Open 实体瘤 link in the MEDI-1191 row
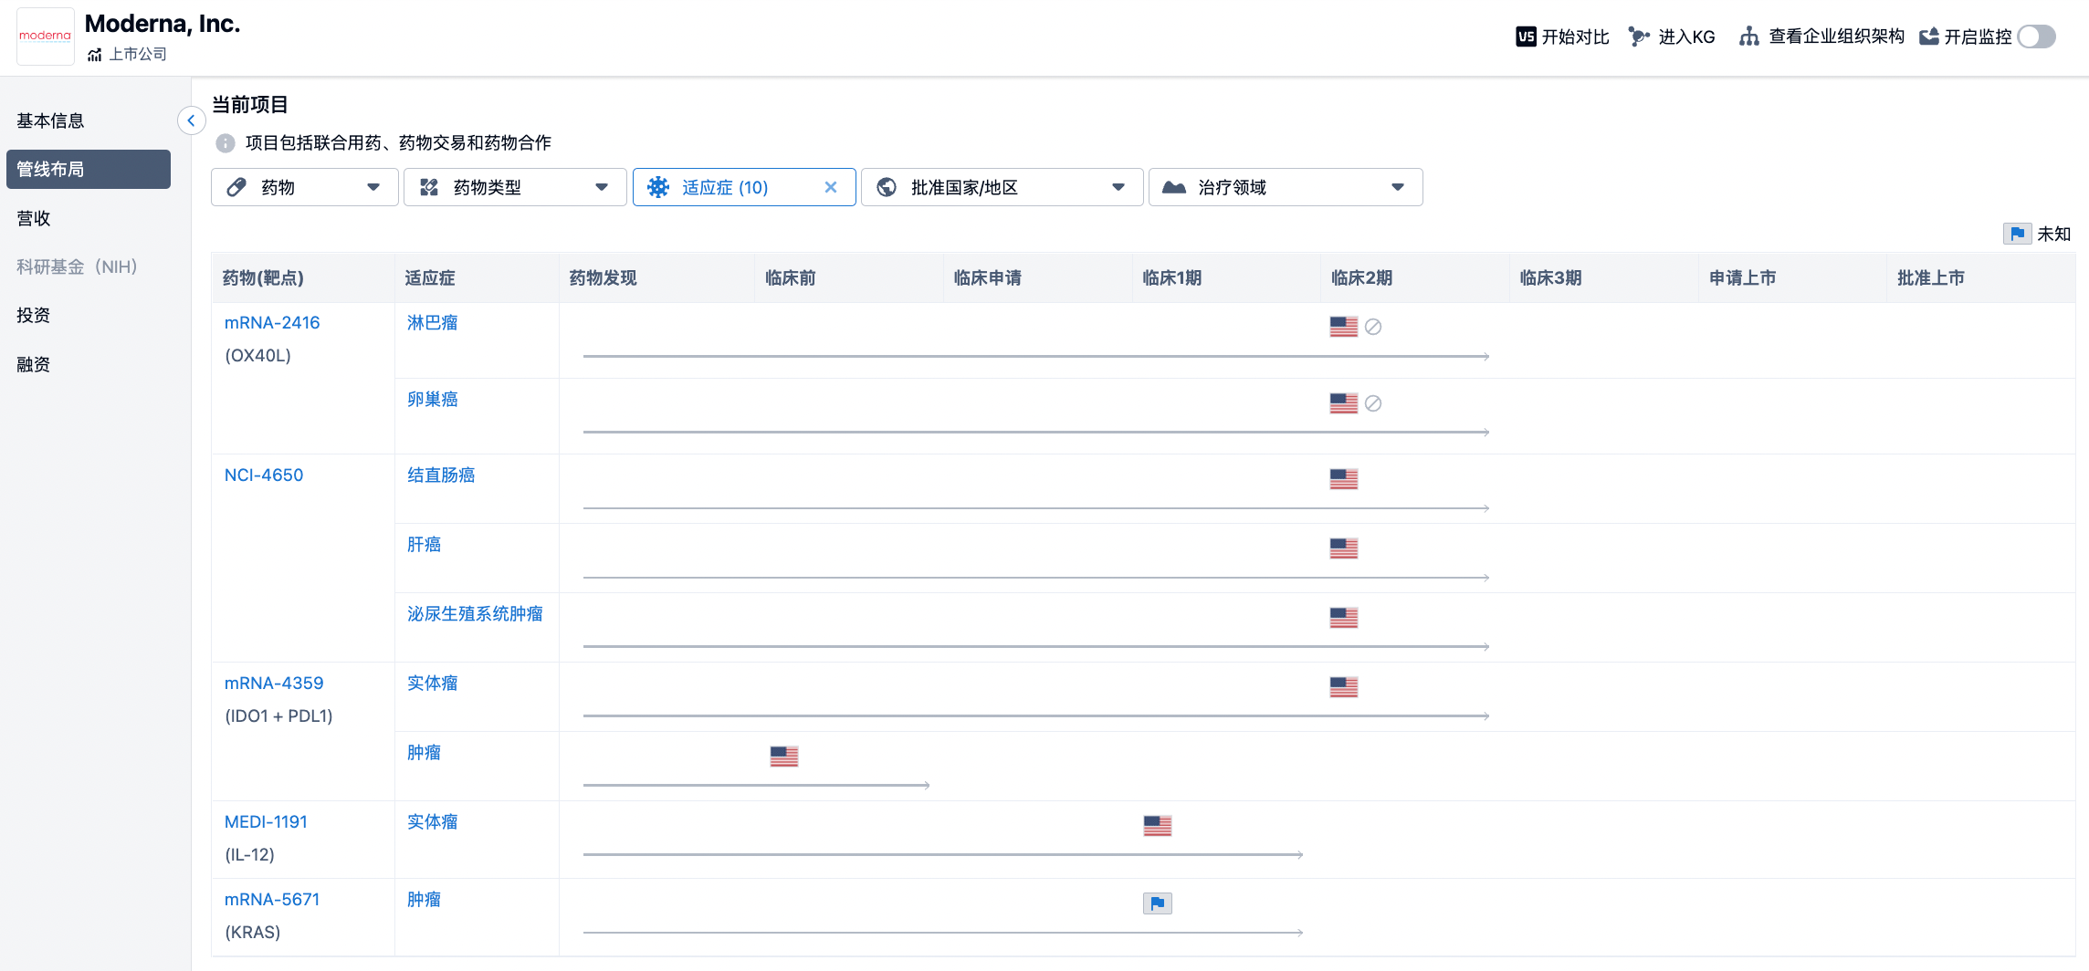 tap(433, 821)
